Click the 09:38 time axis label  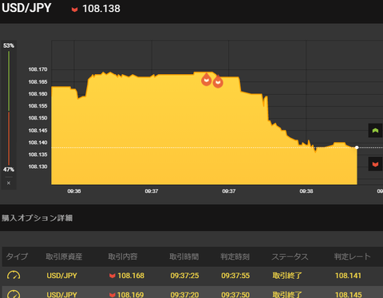(306, 191)
